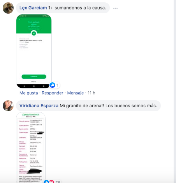Click Responder under Lex's comment
The height and width of the screenshot is (183, 176).
click(x=53, y=93)
